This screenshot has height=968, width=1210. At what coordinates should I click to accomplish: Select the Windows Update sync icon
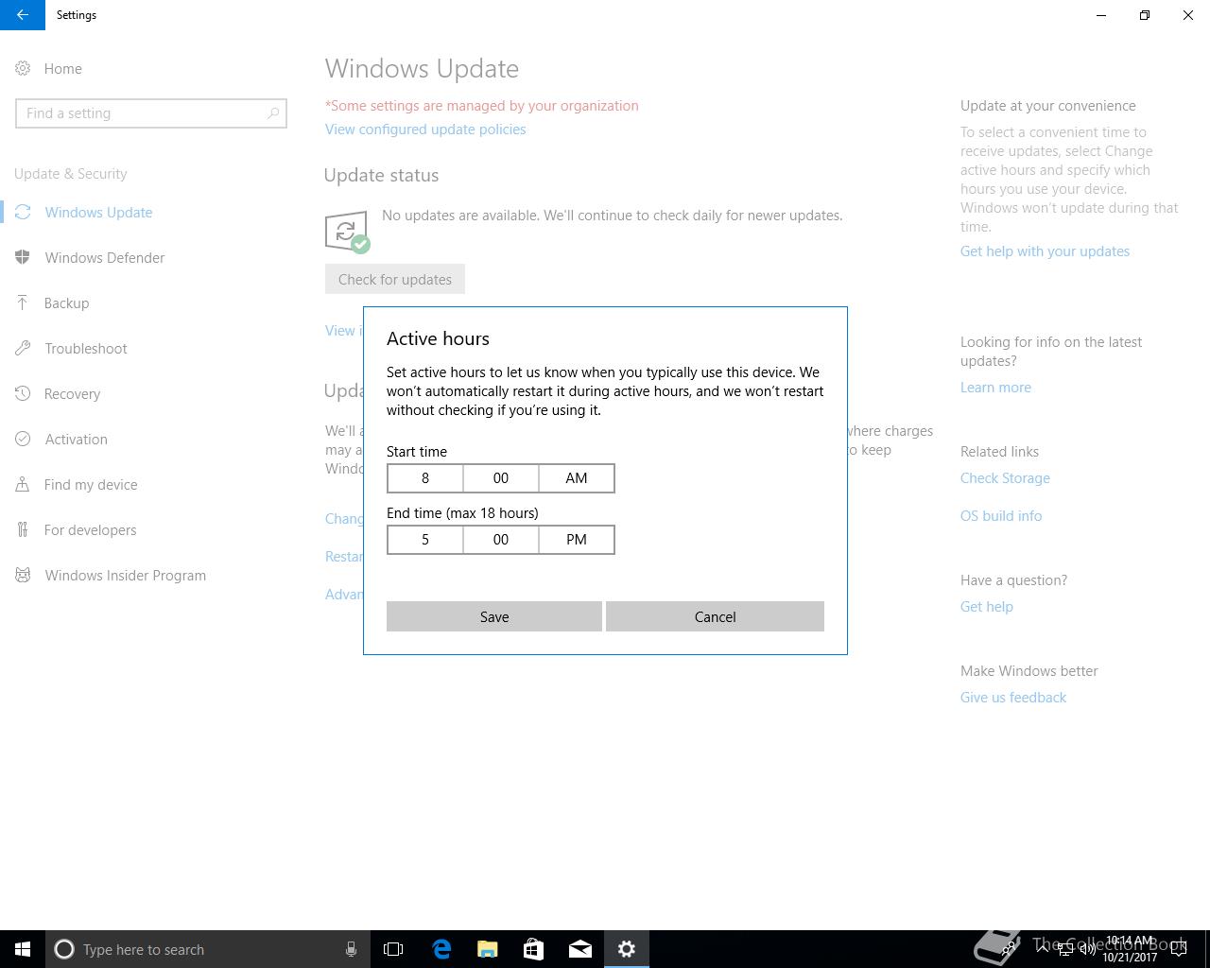23,213
